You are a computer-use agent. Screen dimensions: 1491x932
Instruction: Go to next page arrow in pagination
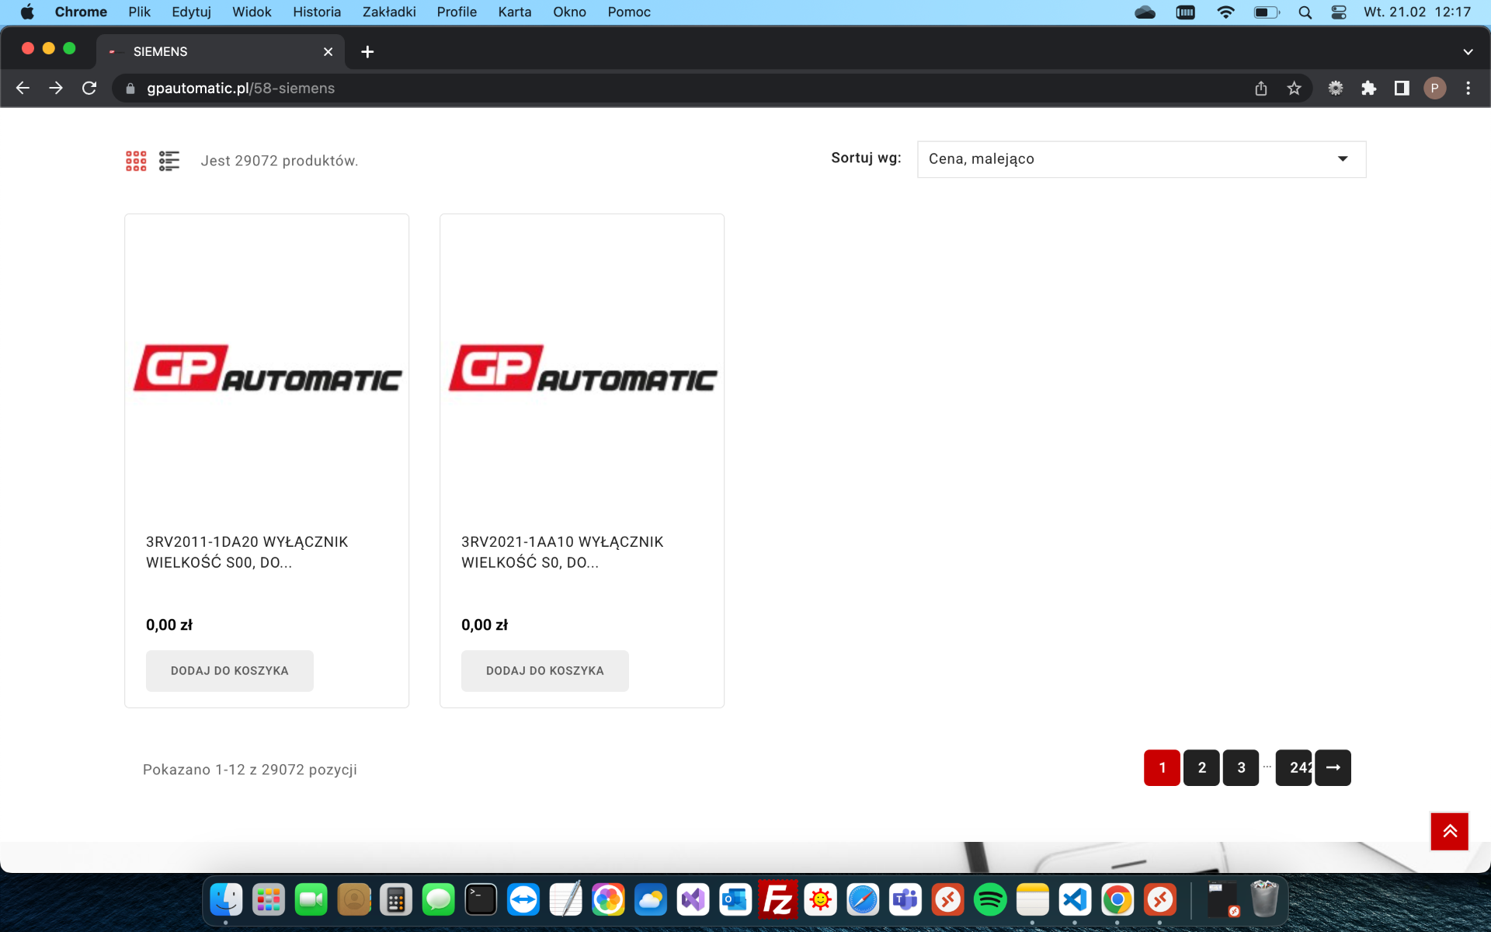point(1333,767)
